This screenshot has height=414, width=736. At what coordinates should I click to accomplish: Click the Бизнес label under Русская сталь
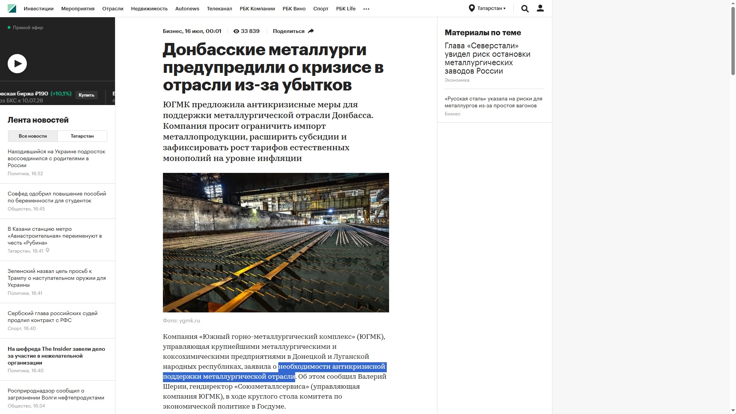pyautogui.click(x=453, y=114)
